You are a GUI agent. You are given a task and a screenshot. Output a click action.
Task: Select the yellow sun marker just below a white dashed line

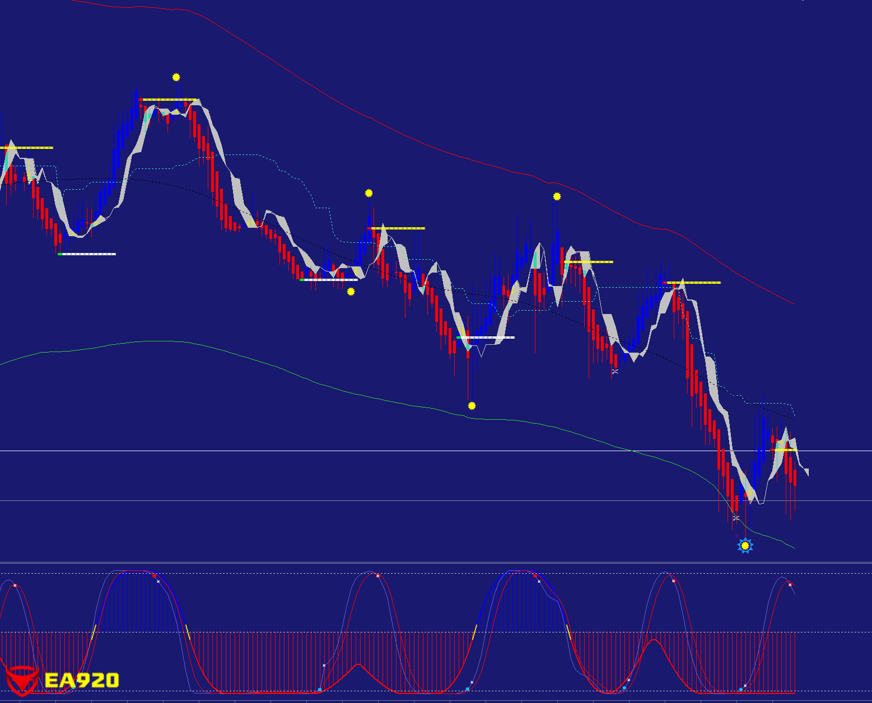(351, 292)
